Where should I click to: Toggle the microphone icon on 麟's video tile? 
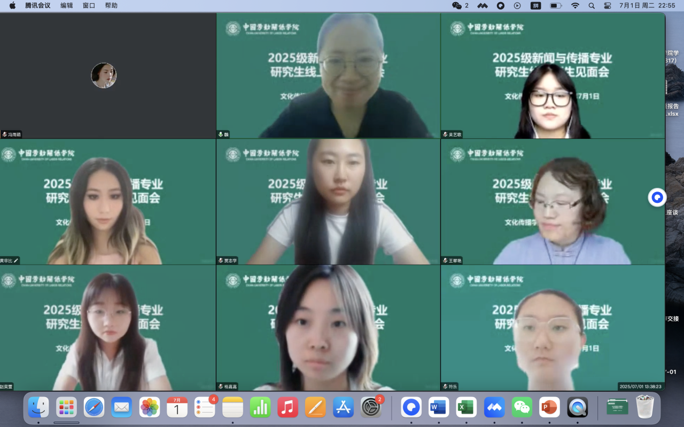[221, 135]
